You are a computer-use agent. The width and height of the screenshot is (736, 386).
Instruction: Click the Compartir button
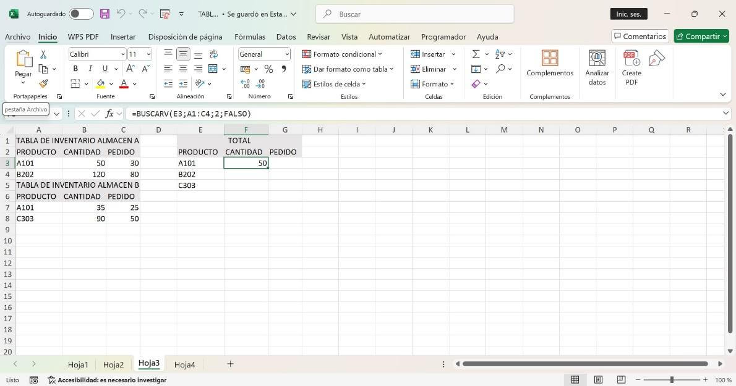click(701, 36)
